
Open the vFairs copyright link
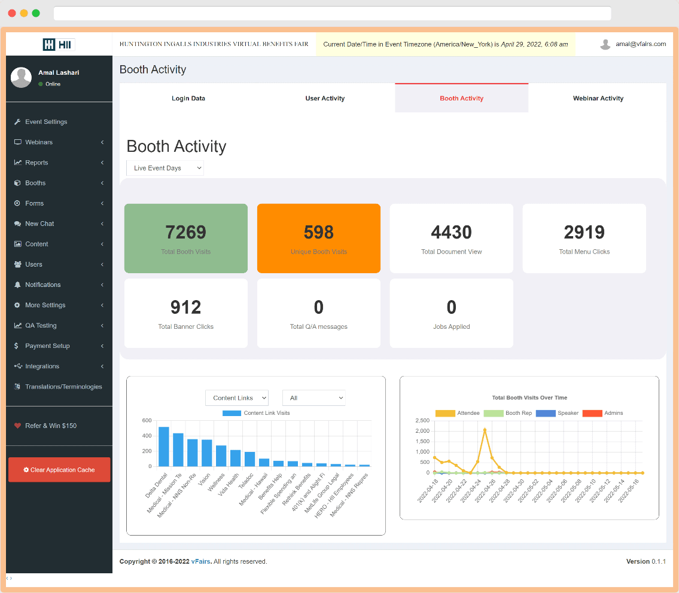pos(200,561)
